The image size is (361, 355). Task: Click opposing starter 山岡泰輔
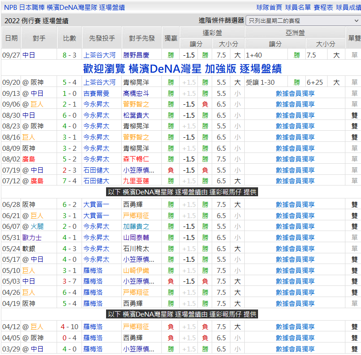(136, 238)
